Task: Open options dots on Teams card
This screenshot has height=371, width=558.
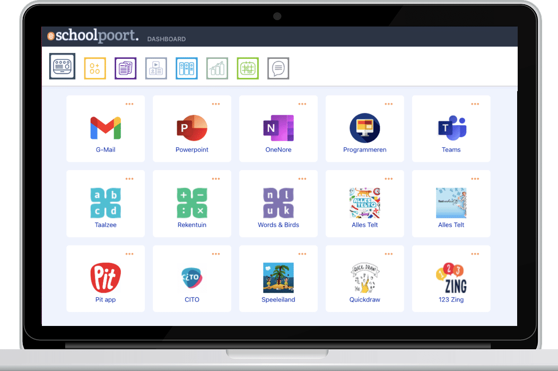Action: (475, 104)
